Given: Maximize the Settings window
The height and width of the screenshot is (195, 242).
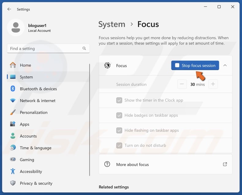Looking at the screenshot, I should (x=219, y=7).
